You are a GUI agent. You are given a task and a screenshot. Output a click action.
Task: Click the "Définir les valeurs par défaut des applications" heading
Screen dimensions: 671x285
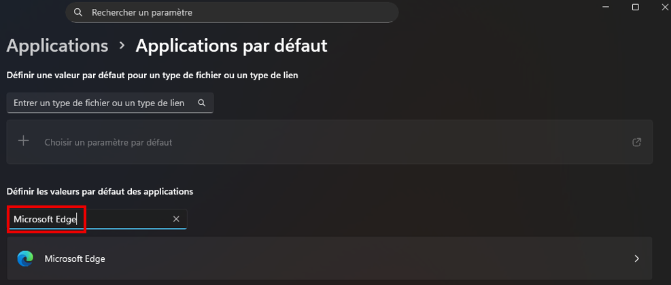(x=100, y=191)
